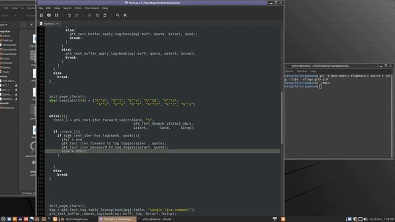This screenshot has height=222, width=395.
Task: Click the 'while(1){' code line
Action: point(58,116)
